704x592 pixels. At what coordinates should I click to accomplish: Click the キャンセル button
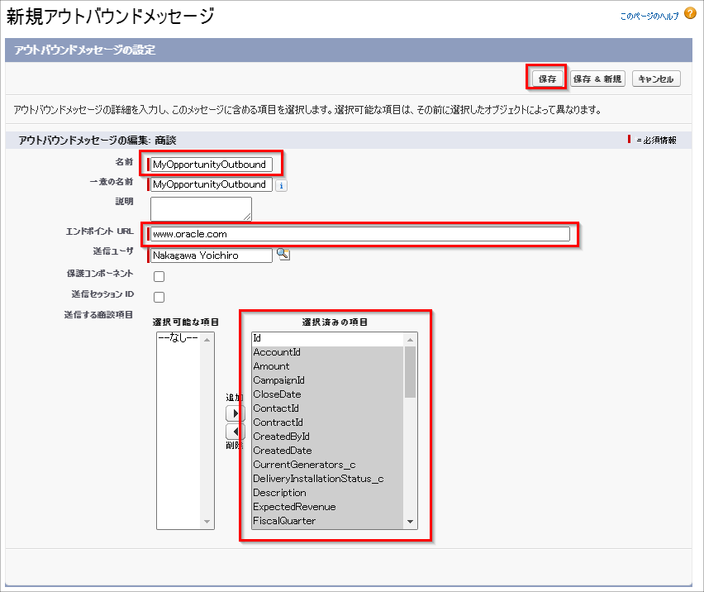click(x=656, y=79)
